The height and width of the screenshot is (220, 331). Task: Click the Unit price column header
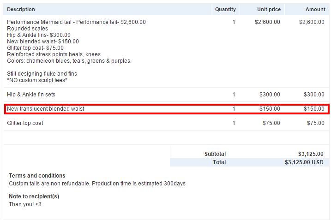pos(268,9)
